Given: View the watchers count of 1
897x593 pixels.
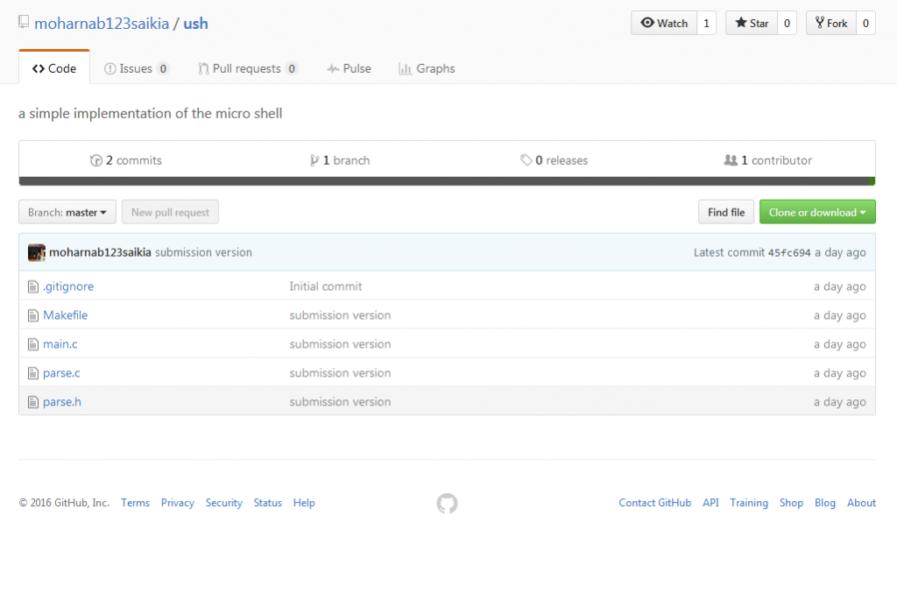Looking at the screenshot, I should pos(707,23).
